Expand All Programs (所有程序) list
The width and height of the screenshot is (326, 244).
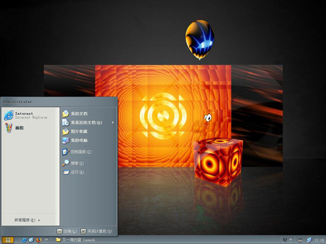[27, 220]
